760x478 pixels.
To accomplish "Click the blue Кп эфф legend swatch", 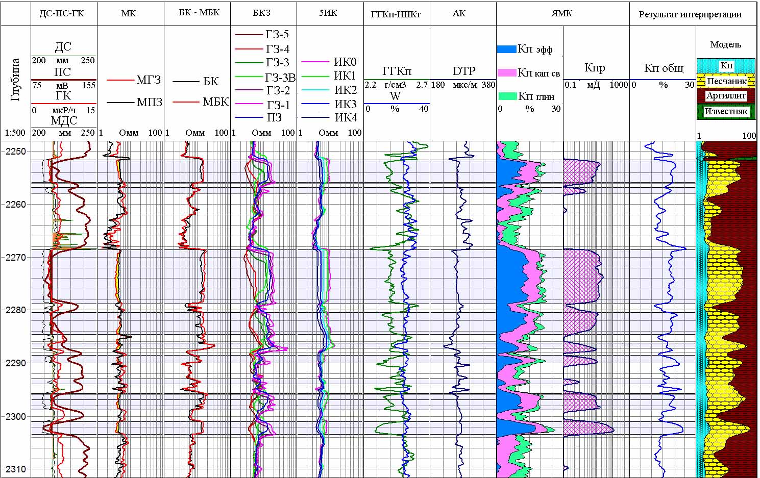I will (506, 49).
